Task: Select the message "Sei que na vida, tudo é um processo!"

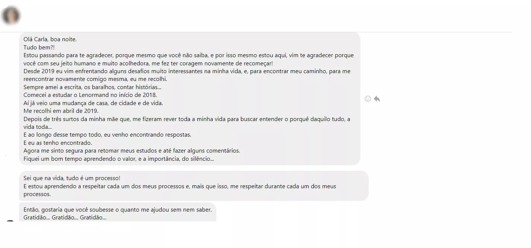Action: [72, 178]
